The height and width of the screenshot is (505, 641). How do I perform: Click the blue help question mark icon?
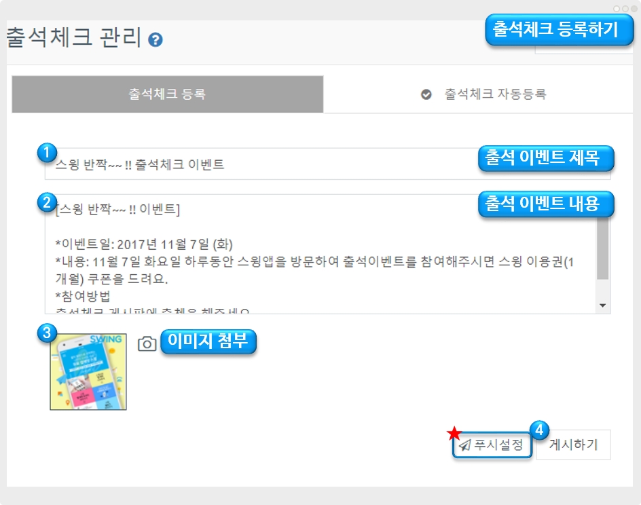[155, 39]
